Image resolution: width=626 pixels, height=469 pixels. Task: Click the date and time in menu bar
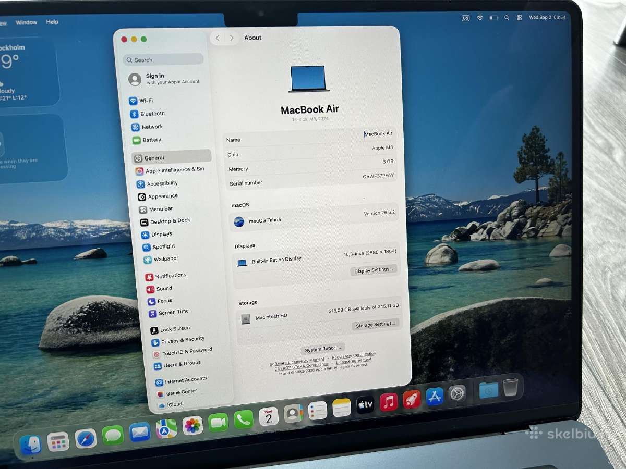(547, 17)
